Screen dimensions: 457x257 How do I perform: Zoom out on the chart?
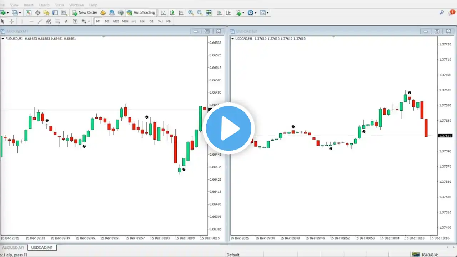click(x=200, y=12)
